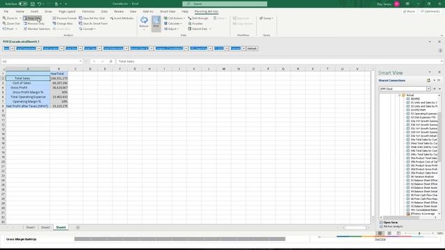
Task: Open the Pivot dropdown arrow
Action: point(16,29)
